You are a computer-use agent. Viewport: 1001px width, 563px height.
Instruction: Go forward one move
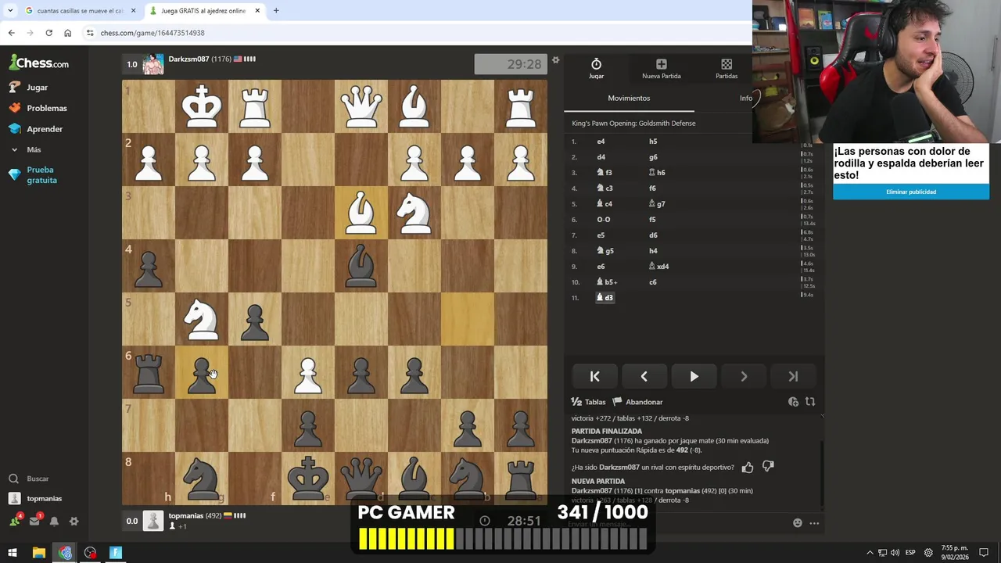pos(744,377)
